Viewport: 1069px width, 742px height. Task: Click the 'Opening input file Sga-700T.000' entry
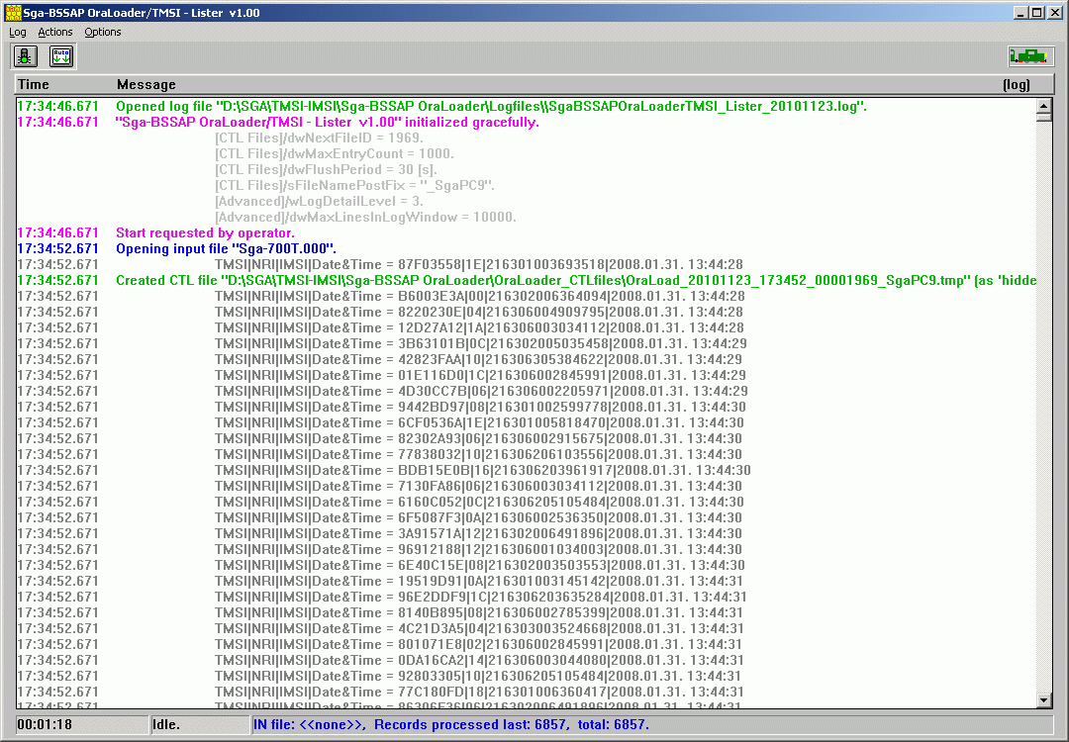tap(226, 248)
